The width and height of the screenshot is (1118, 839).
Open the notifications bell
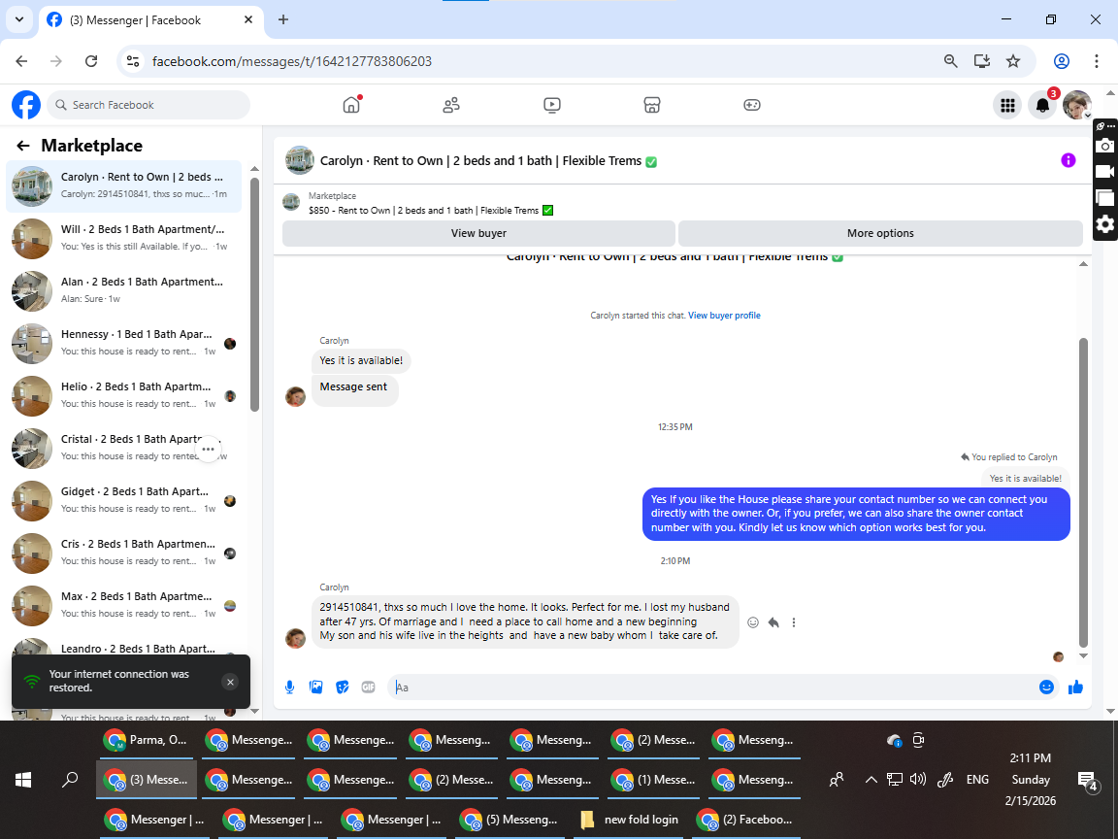pos(1041,106)
